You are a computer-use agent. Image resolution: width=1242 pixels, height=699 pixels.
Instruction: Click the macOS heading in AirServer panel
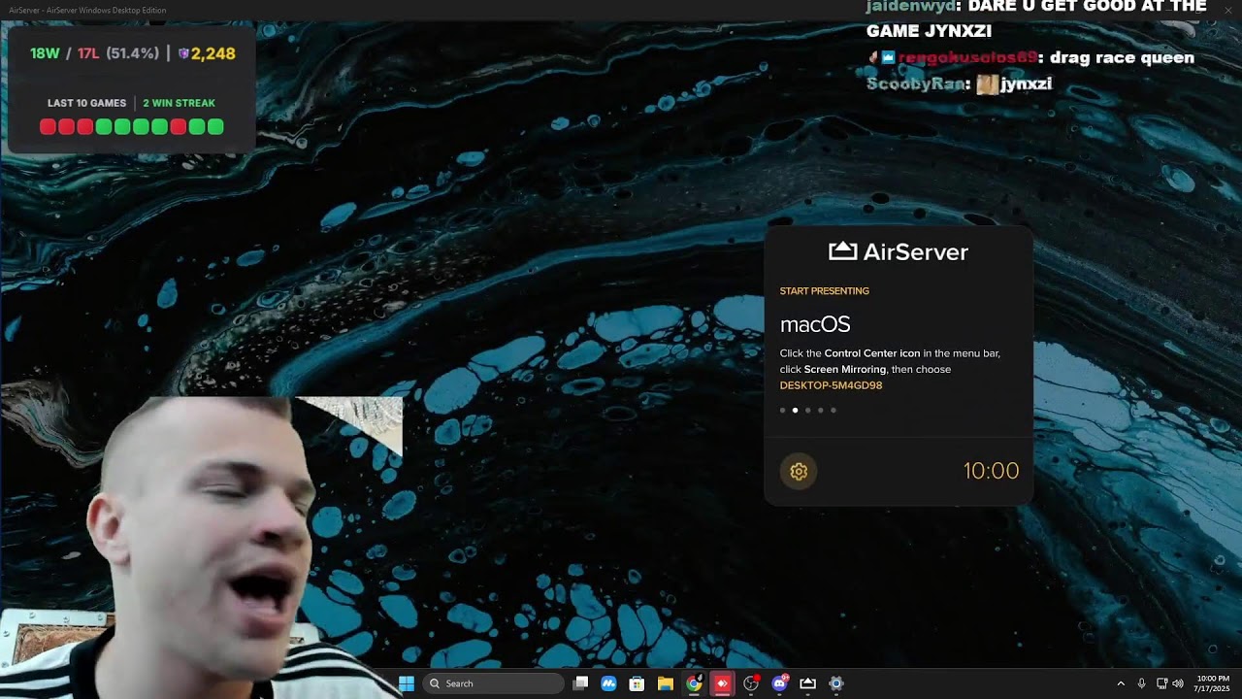coord(815,325)
